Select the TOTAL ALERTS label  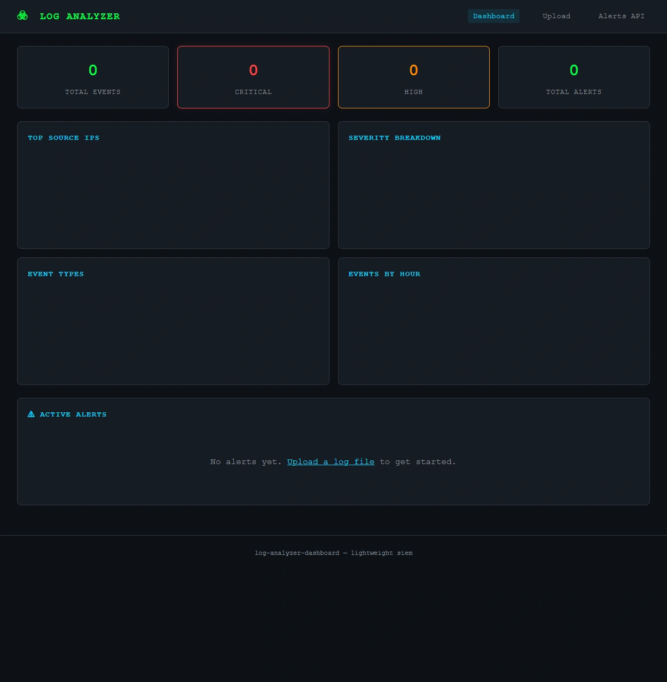pos(574,92)
